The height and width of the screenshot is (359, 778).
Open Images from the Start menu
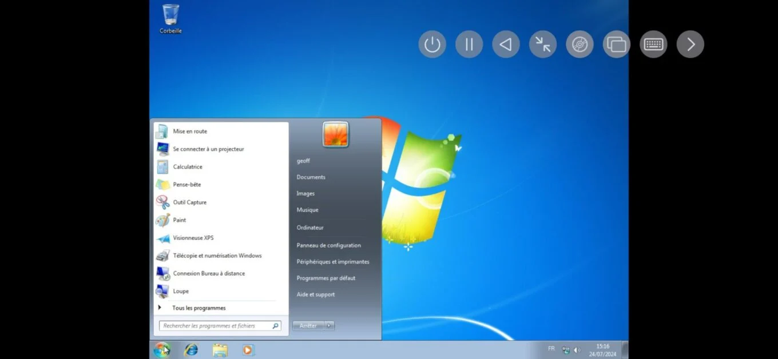[305, 194]
